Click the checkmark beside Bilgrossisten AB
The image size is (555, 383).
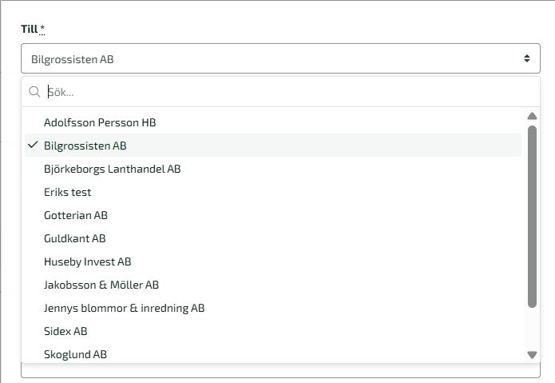point(33,146)
